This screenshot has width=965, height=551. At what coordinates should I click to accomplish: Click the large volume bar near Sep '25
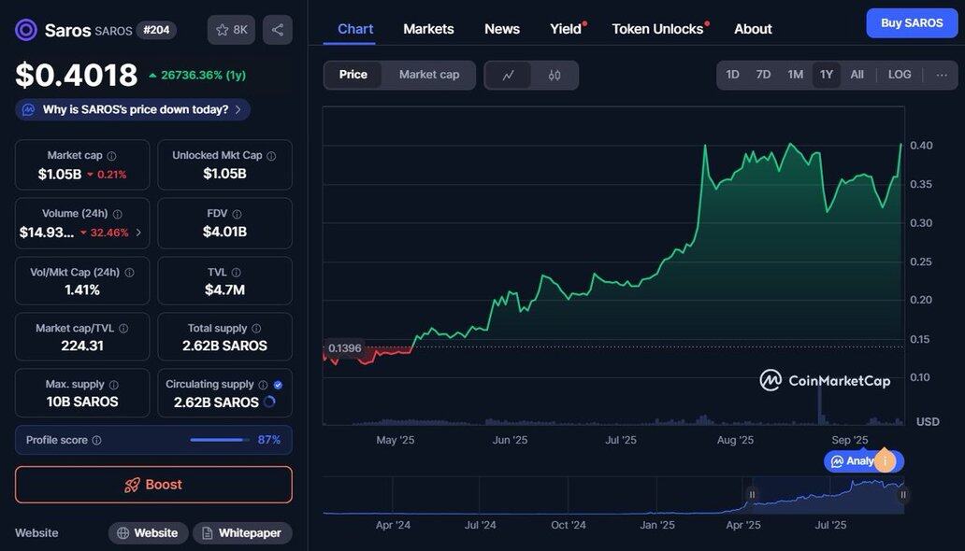click(820, 406)
